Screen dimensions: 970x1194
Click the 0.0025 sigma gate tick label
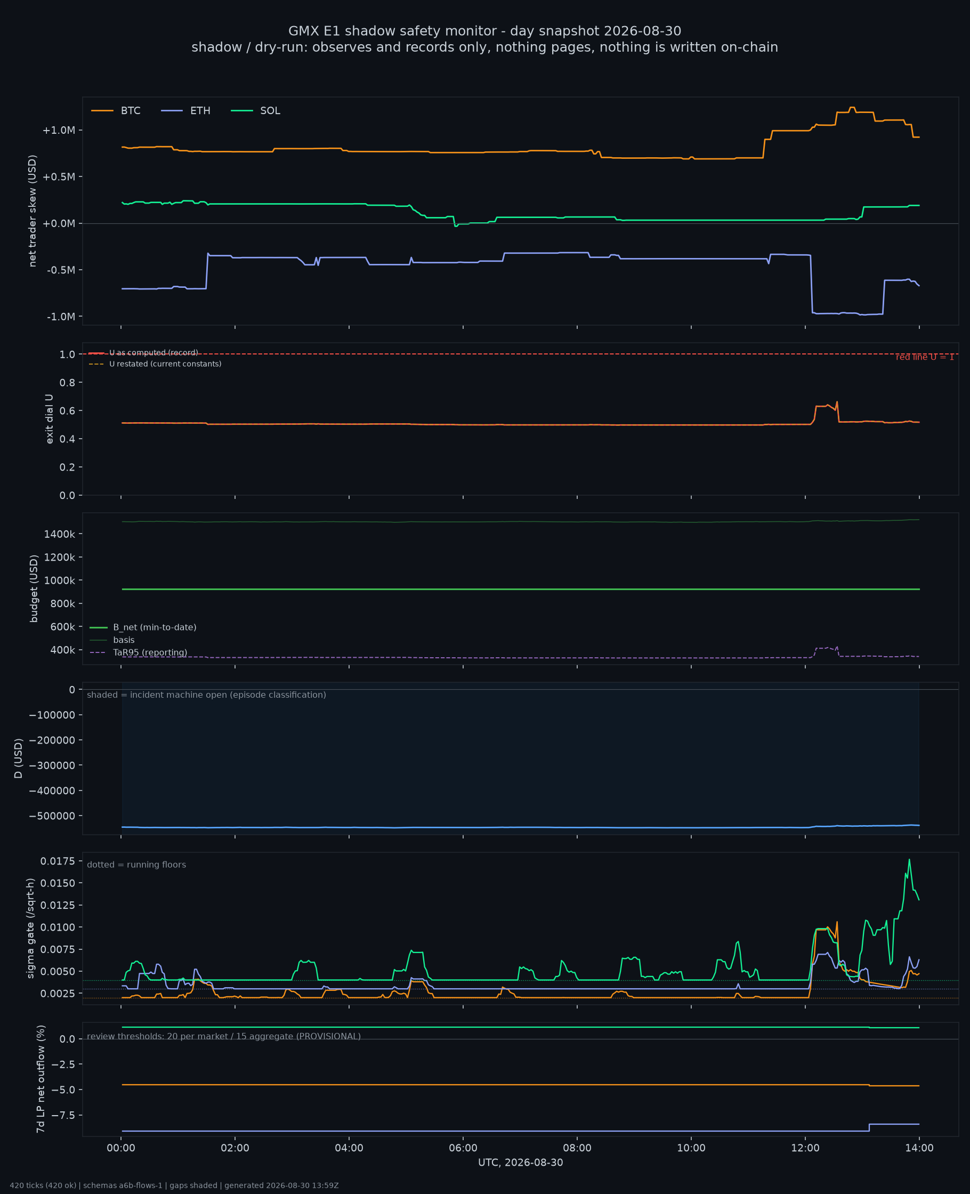coord(58,994)
